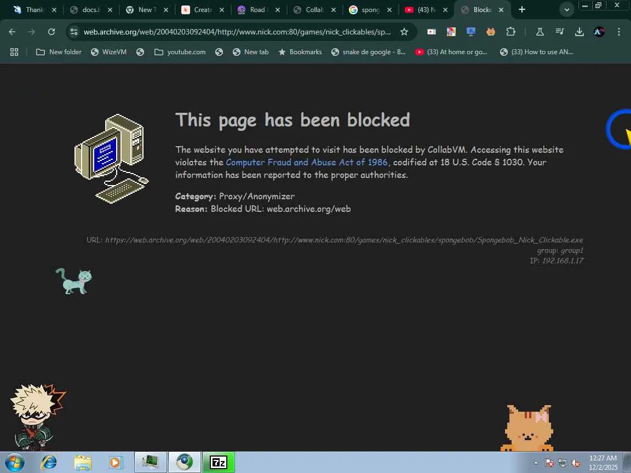Open the 'youtube.com' bookmark folder
The image size is (631, 473).
(x=180, y=52)
